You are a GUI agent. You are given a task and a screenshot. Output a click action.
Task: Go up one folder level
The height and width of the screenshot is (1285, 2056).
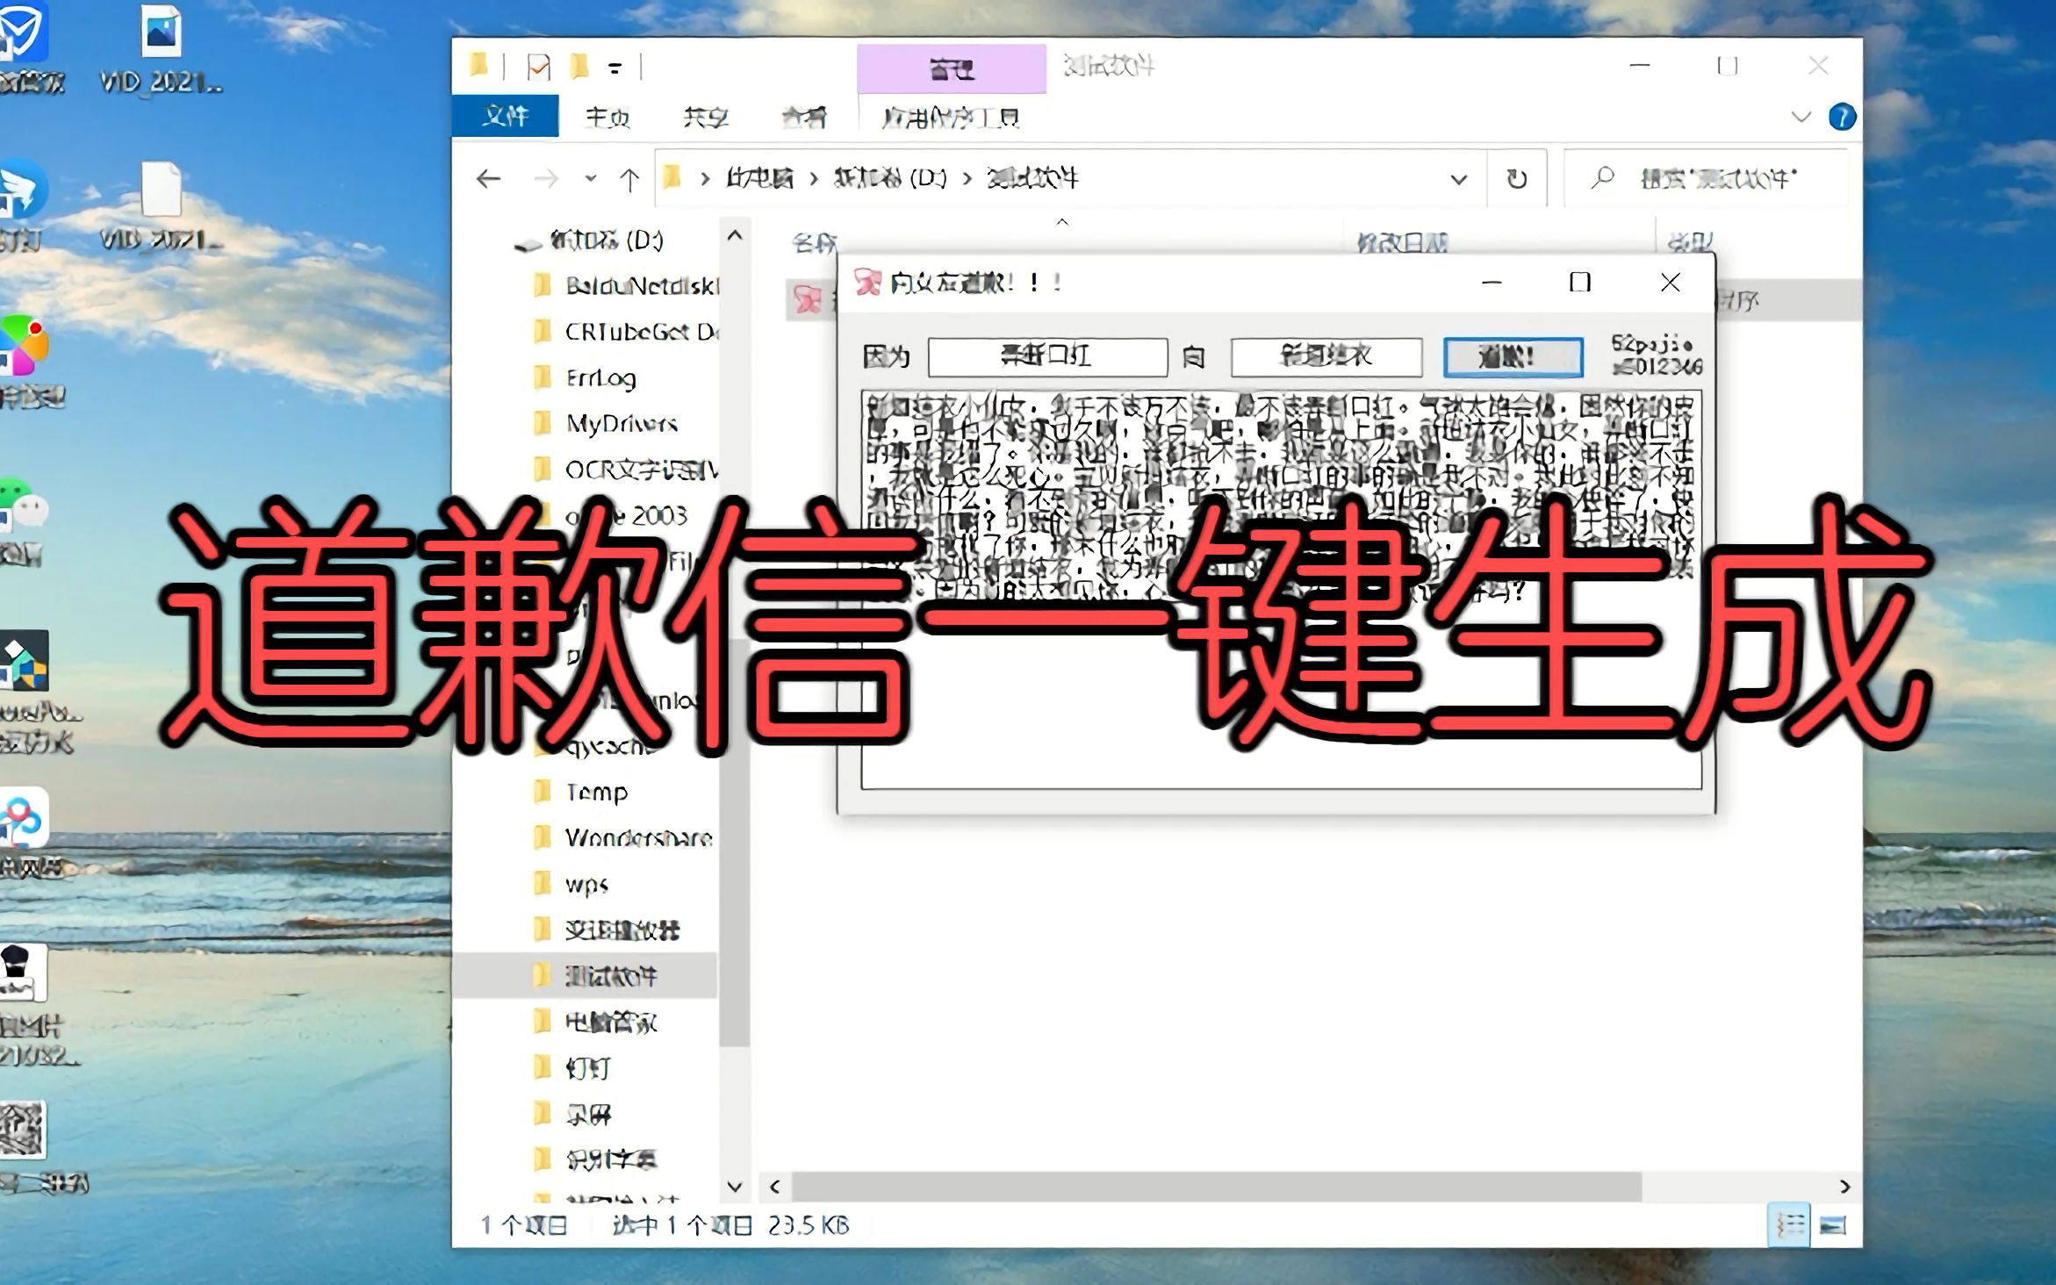629,179
